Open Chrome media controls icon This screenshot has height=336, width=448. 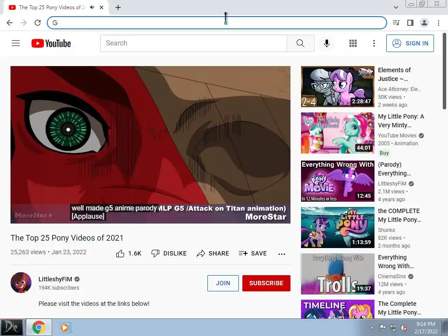[396, 23]
